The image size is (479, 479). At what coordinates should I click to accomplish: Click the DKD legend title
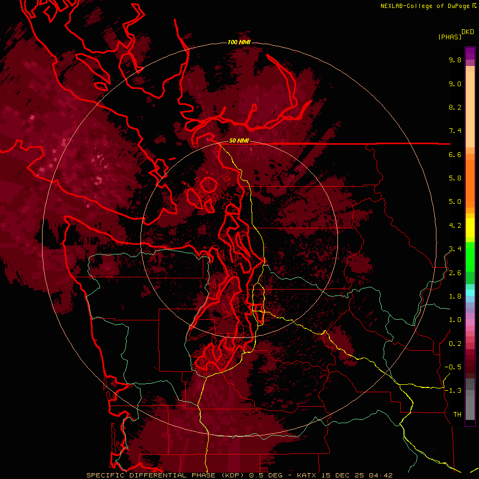pos(468,32)
